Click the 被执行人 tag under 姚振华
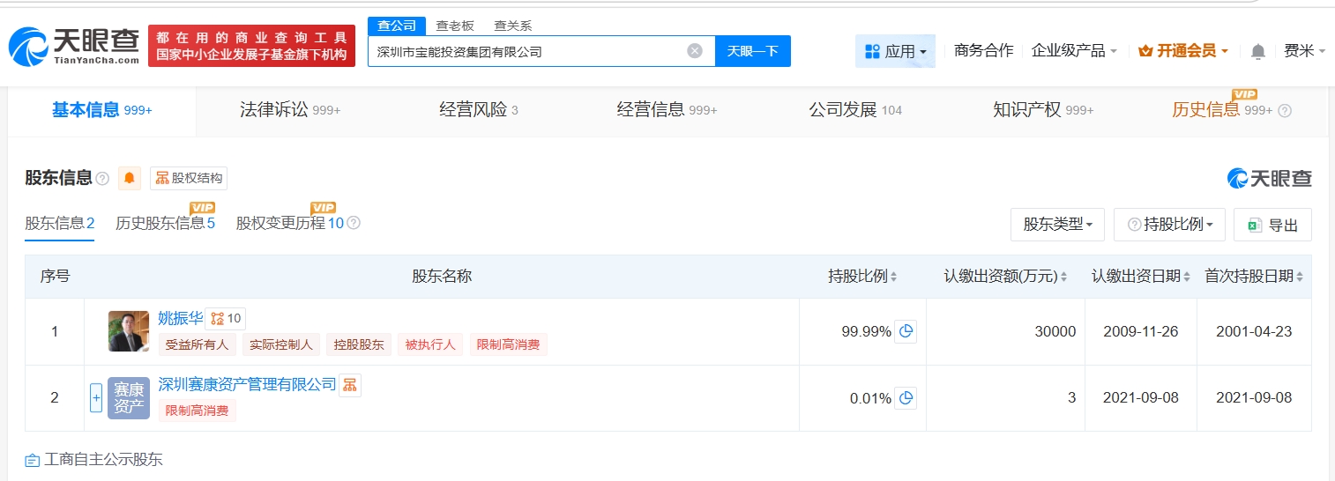This screenshot has height=481, width=1335. (430, 344)
